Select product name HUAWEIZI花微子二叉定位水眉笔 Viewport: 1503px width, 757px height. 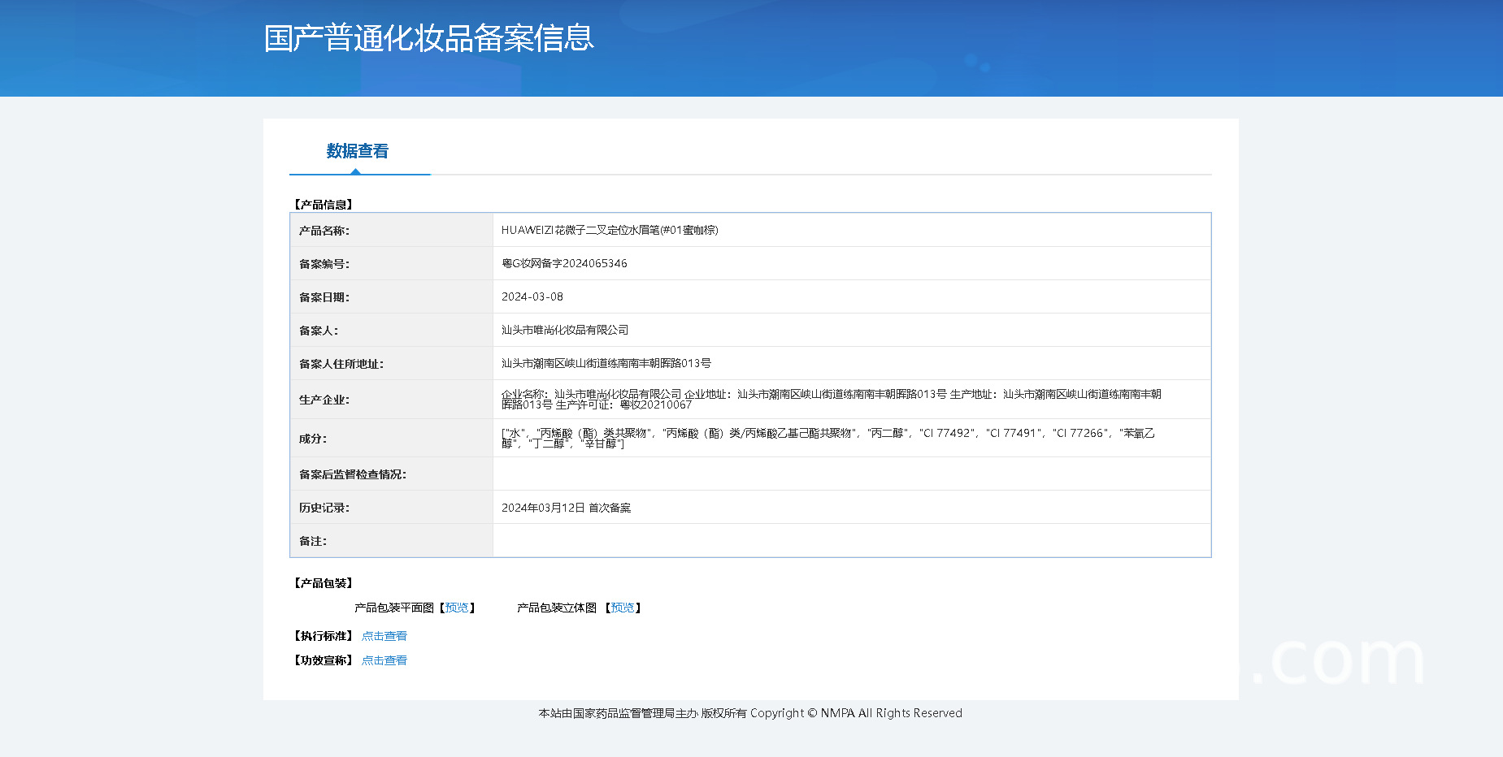pos(610,230)
